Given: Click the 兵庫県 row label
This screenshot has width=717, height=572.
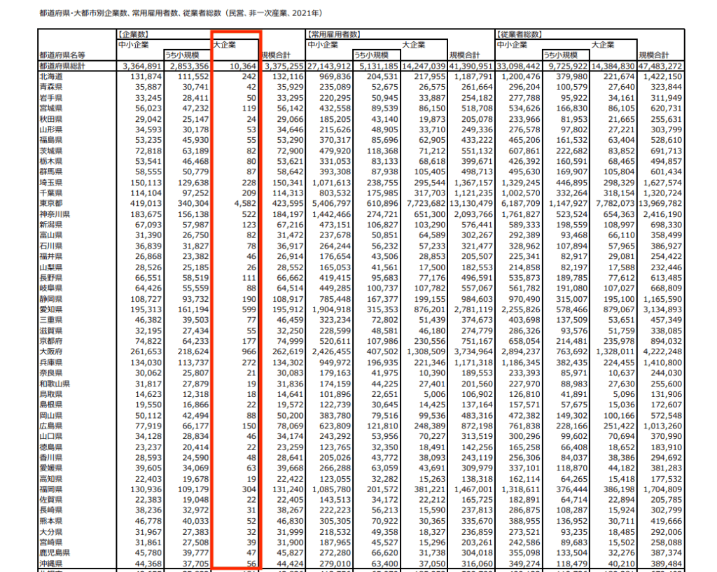Looking at the screenshot, I should pos(50,362).
